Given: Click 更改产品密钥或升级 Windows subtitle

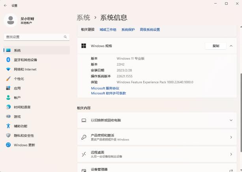Looking at the screenshot, I should pyautogui.click(x=110, y=139).
